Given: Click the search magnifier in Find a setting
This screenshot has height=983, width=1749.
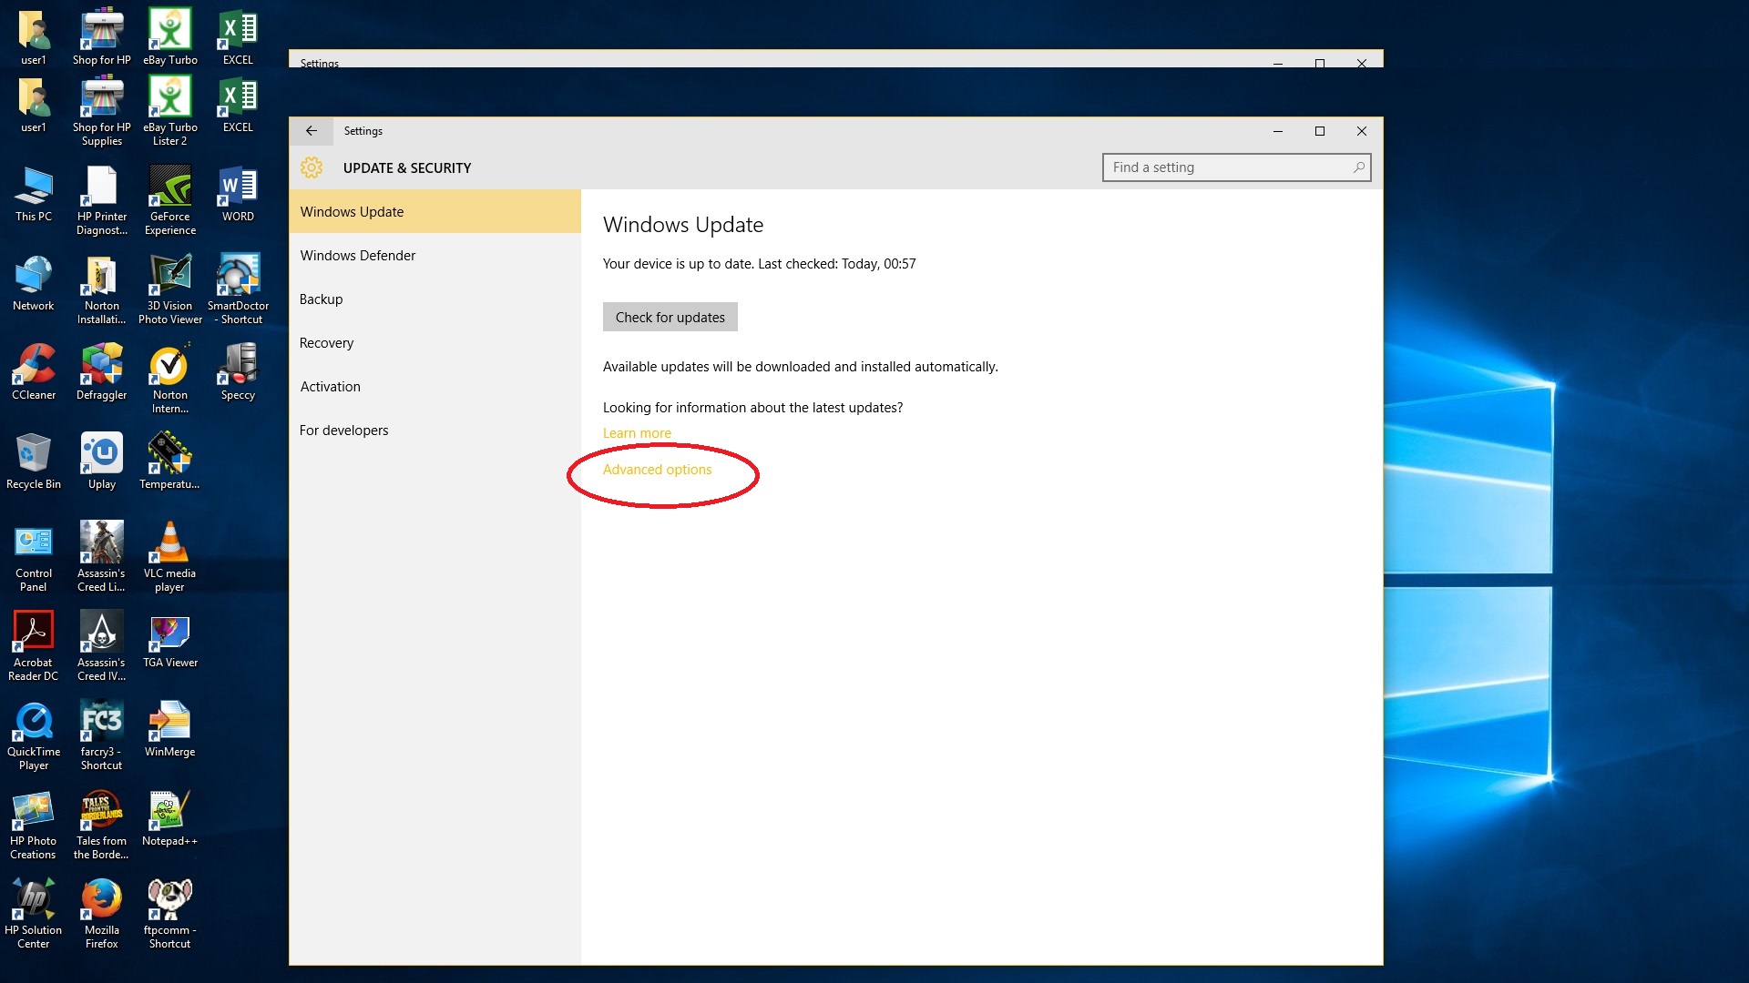Looking at the screenshot, I should tap(1358, 167).
